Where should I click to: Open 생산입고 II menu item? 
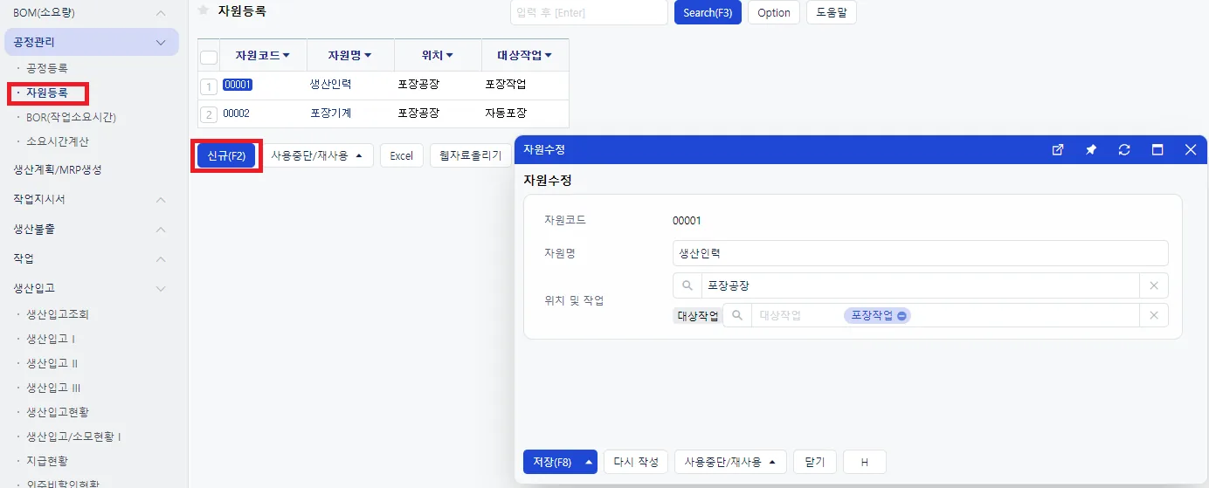coord(52,363)
